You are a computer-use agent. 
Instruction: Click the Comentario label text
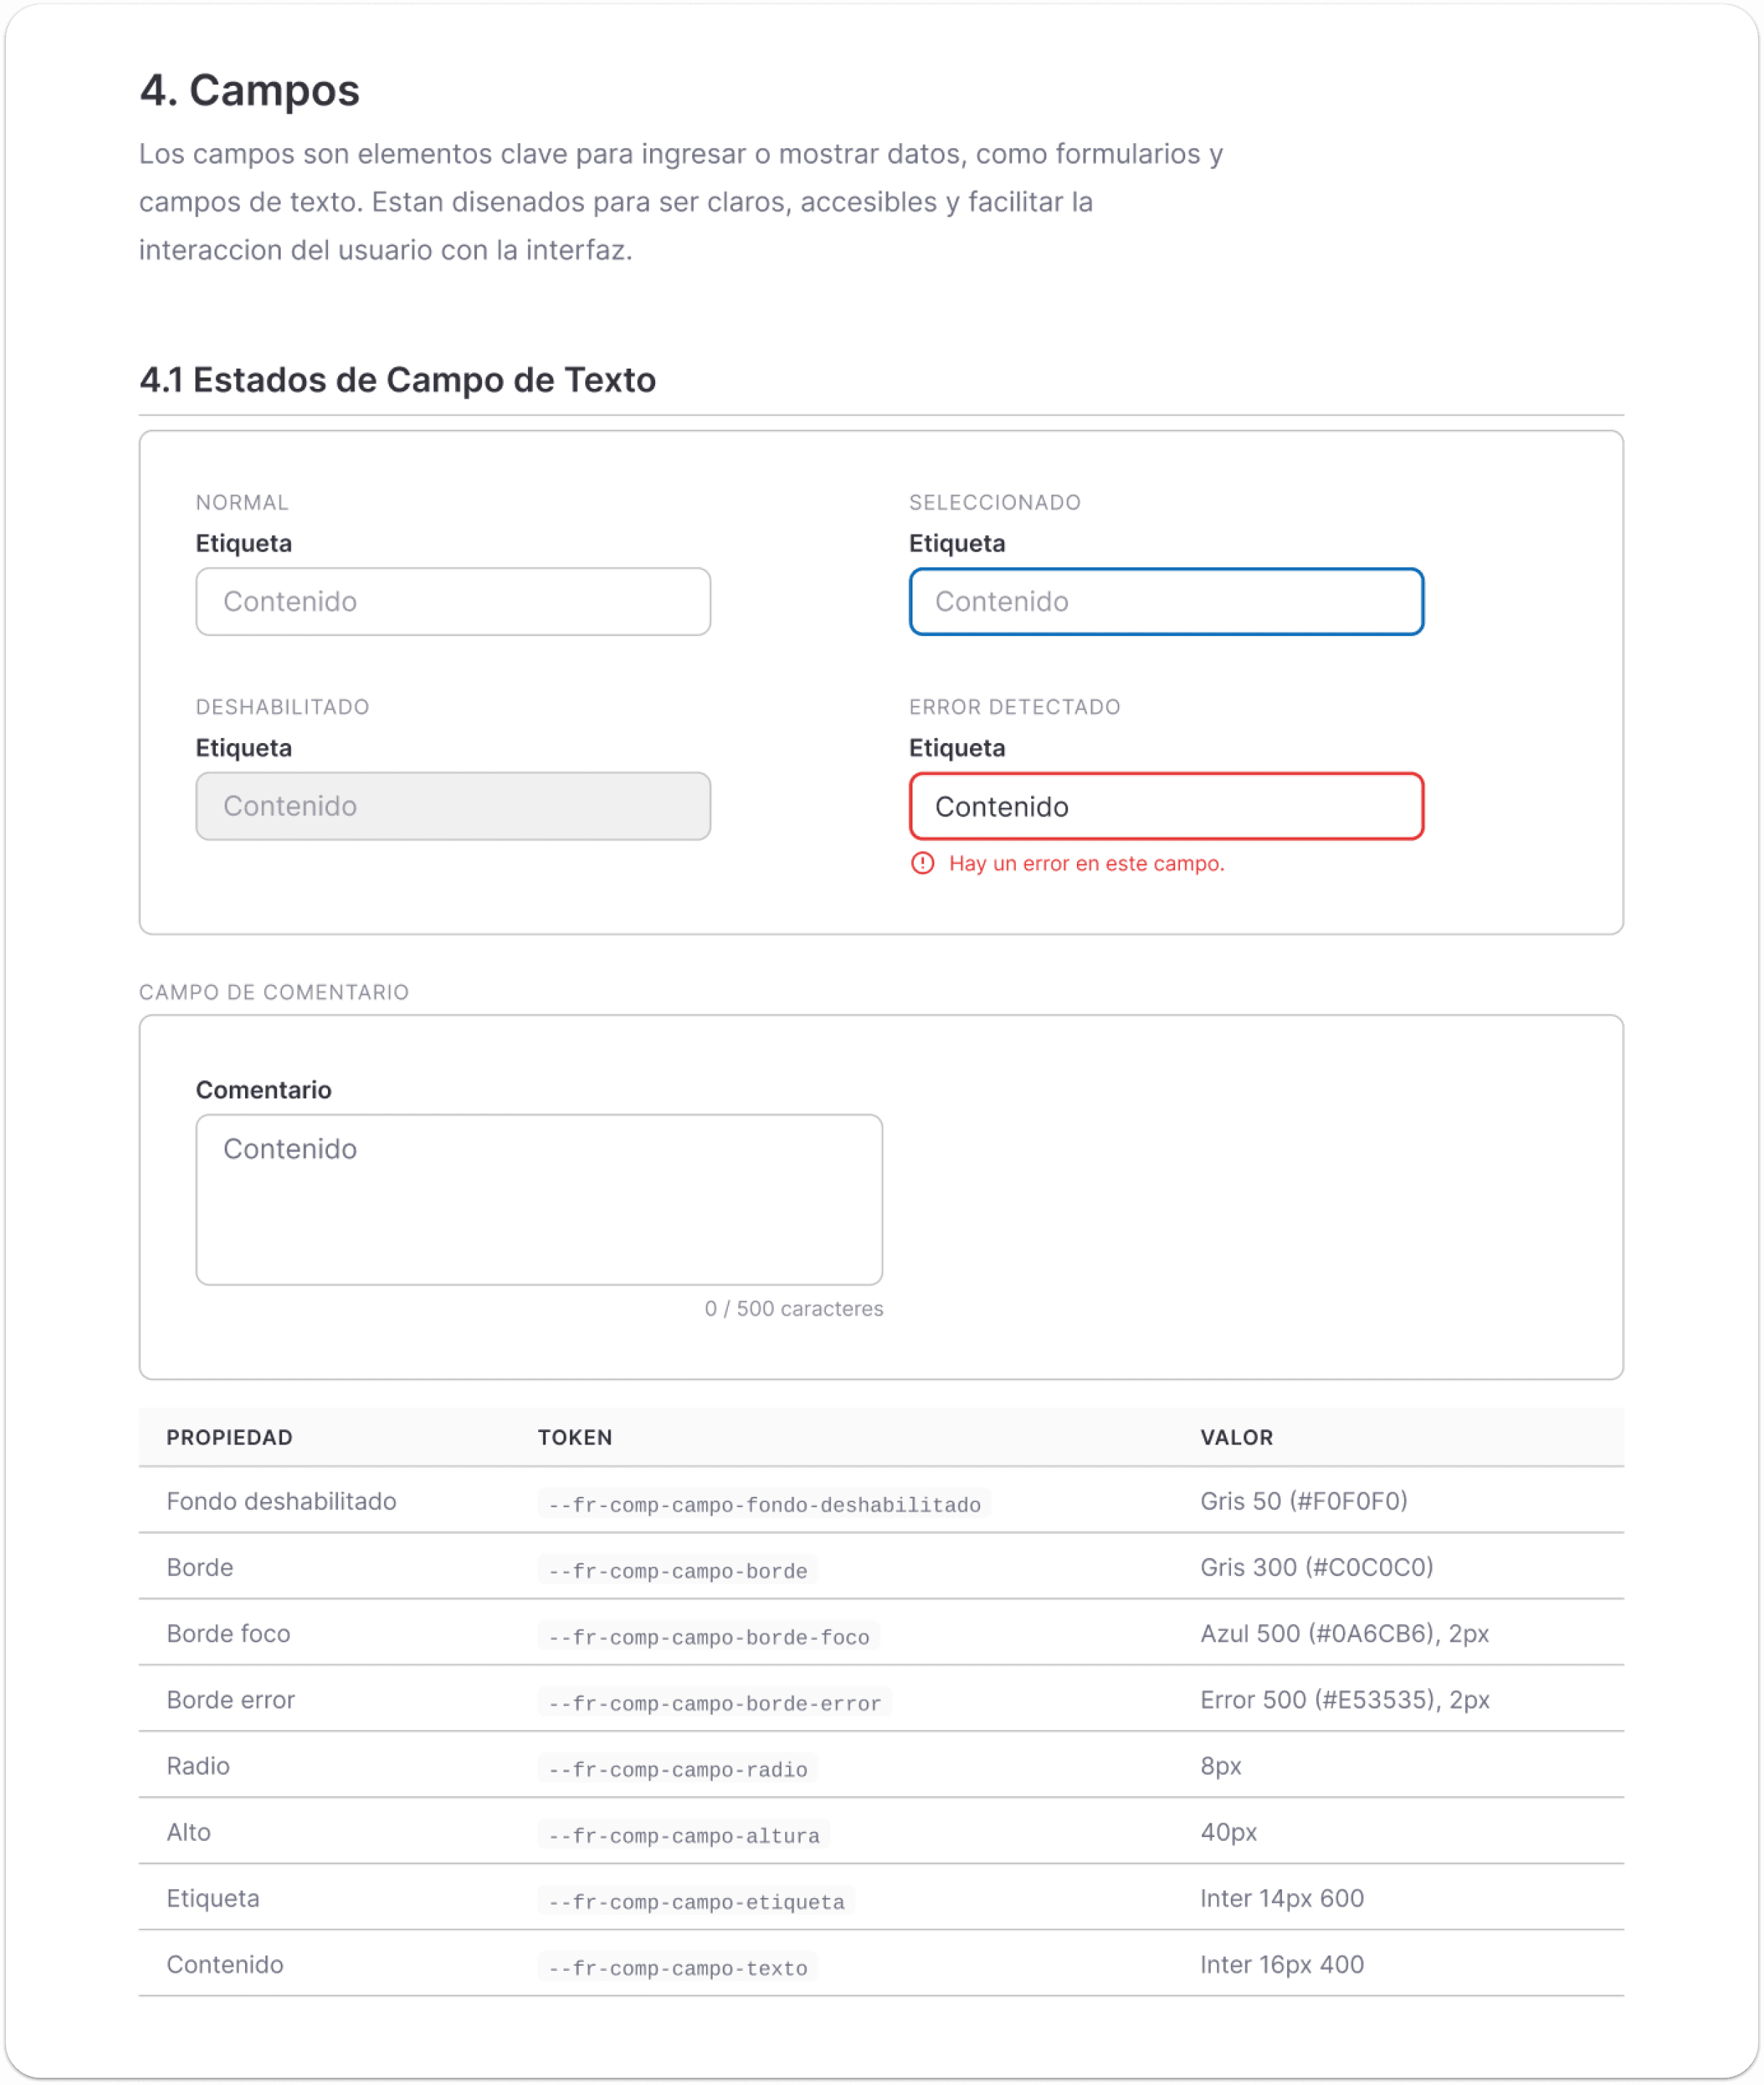click(x=263, y=1090)
